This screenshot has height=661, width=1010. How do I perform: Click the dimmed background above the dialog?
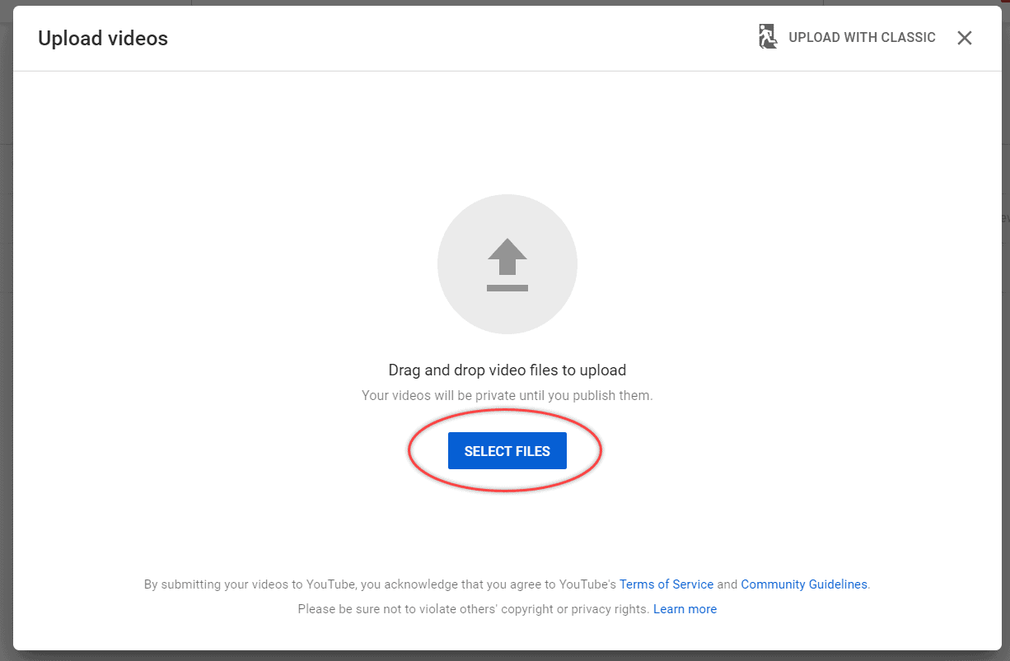tap(494, 2)
